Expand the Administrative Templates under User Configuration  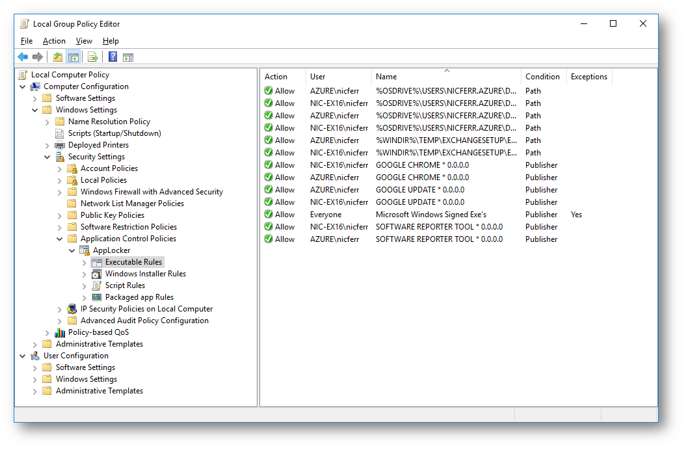[35, 391]
